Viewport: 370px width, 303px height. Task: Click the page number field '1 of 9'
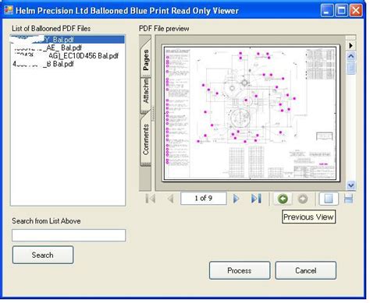(x=204, y=199)
